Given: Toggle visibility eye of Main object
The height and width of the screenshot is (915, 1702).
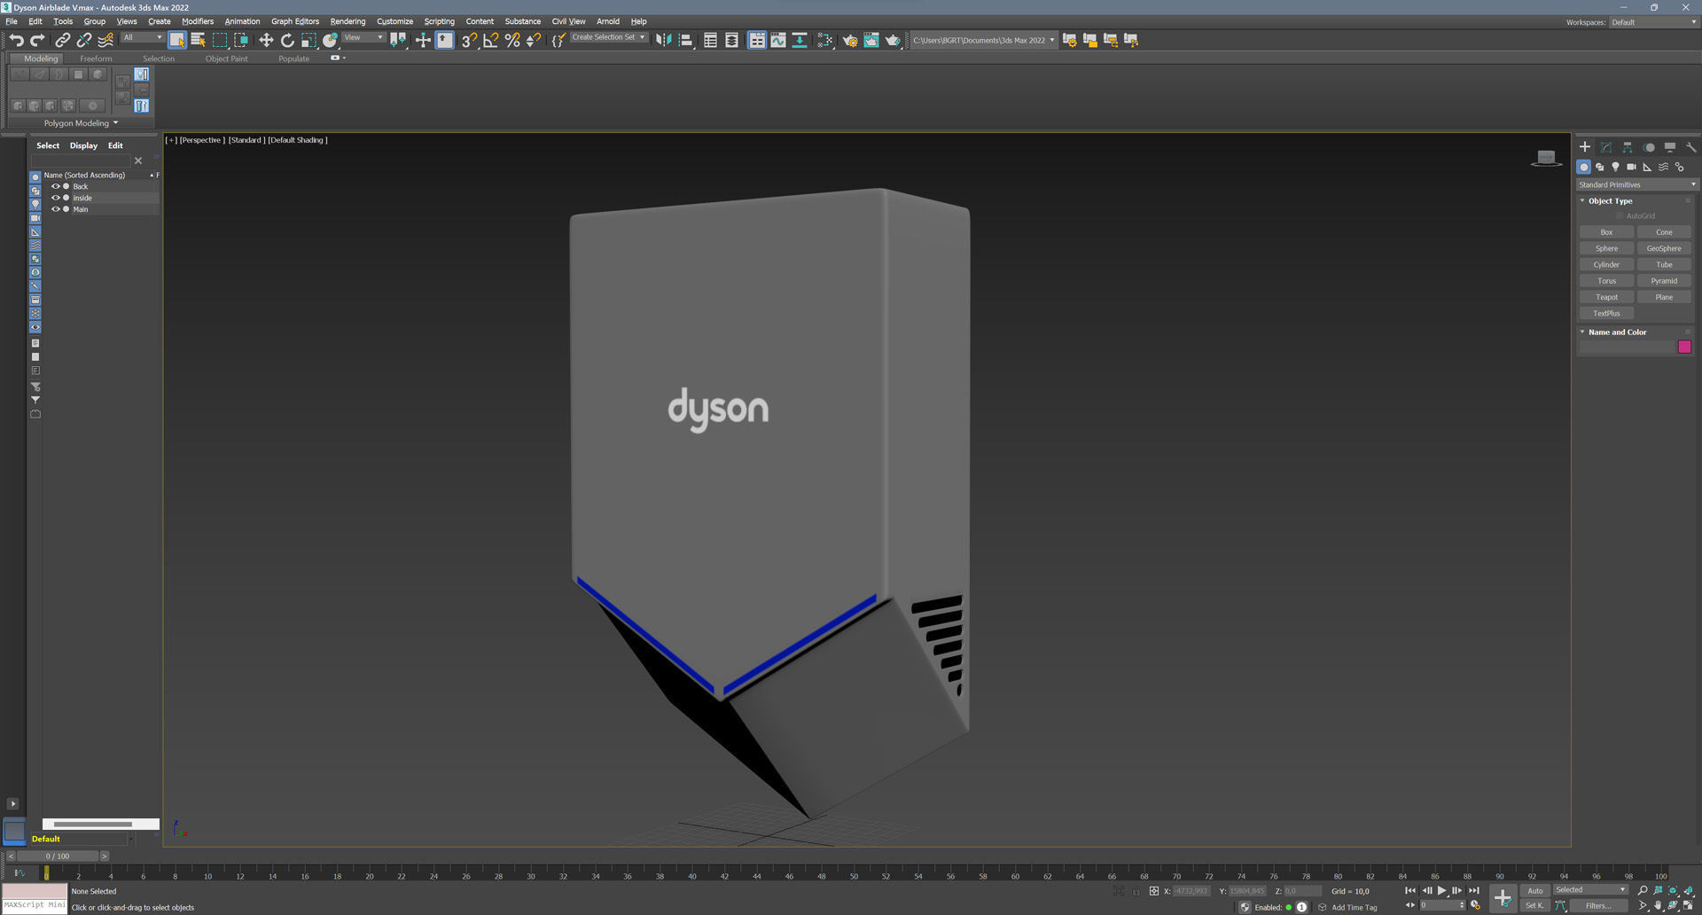Looking at the screenshot, I should [x=55, y=209].
